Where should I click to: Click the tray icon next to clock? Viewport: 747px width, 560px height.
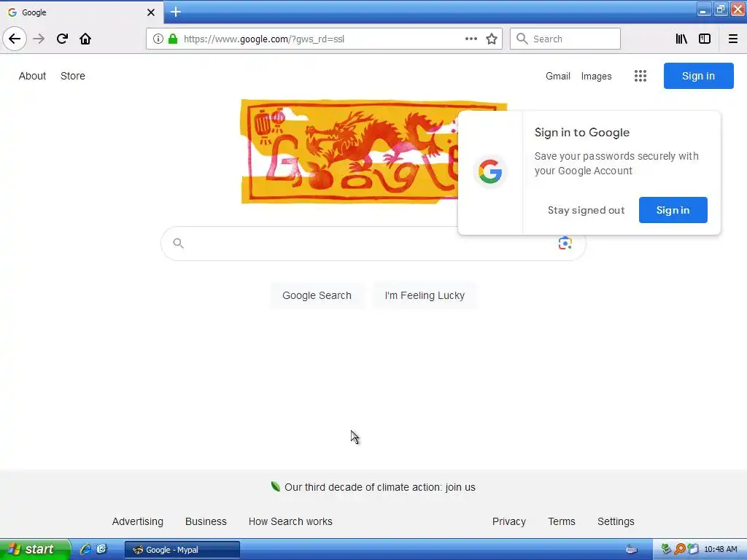[x=693, y=549]
